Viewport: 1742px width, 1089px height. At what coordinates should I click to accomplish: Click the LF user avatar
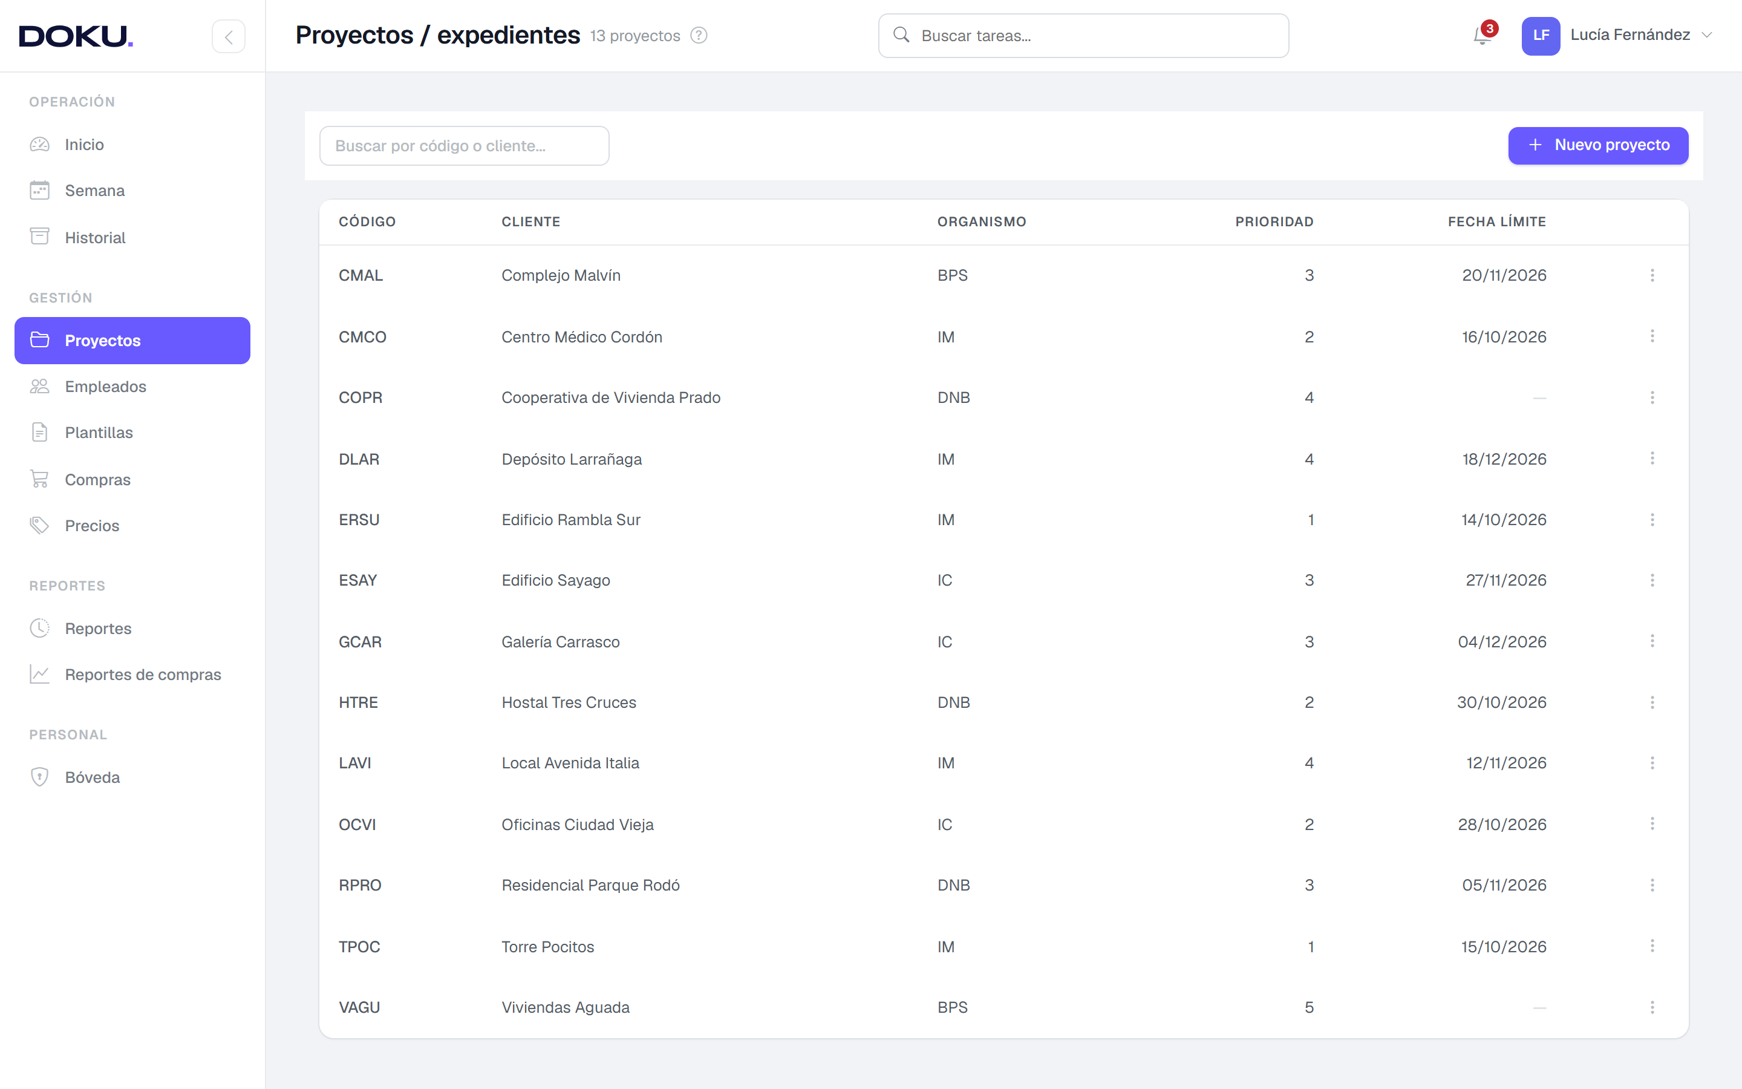pyautogui.click(x=1541, y=35)
